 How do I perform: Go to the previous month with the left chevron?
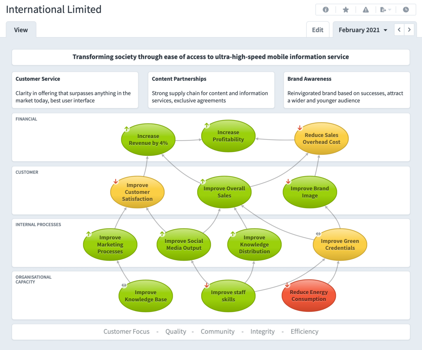[399, 30]
